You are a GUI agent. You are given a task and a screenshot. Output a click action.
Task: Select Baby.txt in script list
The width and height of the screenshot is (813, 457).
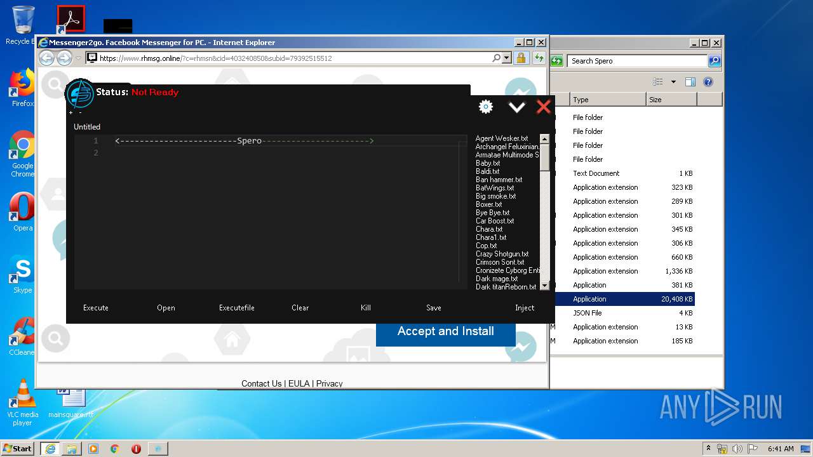coord(488,163)
